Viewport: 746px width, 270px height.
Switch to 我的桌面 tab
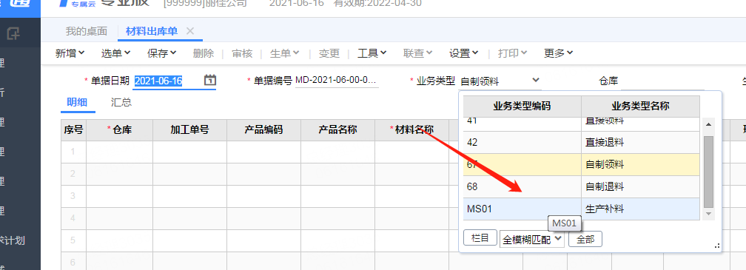86,31
